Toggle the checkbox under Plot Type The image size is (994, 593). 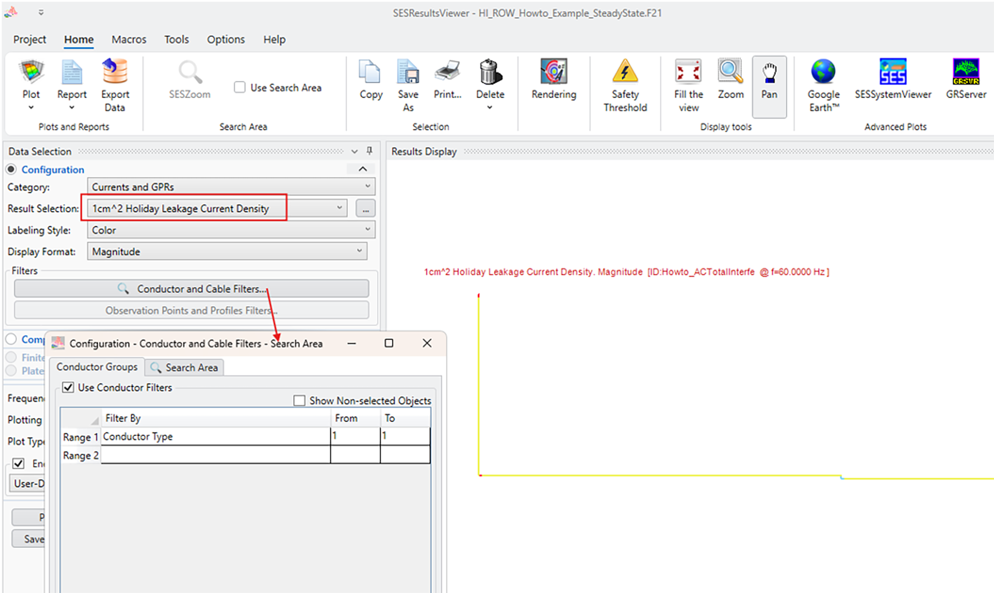18,463
